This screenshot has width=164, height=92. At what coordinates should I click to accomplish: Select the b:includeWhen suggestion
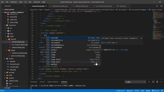coord(74,48)
